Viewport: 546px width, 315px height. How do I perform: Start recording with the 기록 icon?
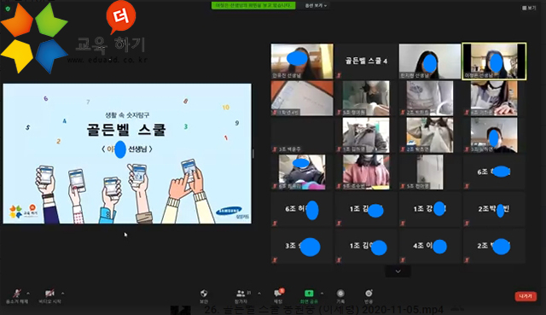click(340, 296)
